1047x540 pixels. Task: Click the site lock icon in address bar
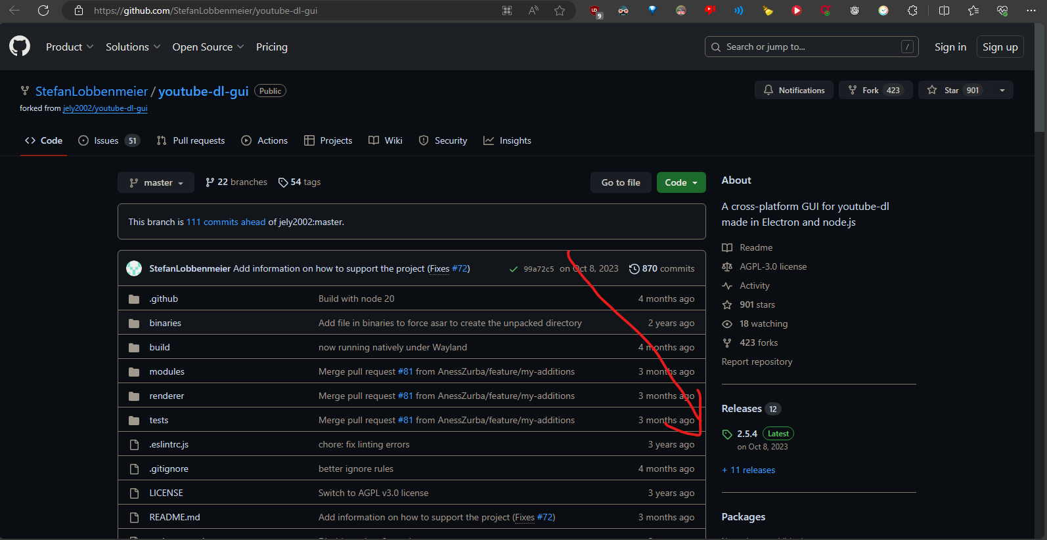(79, 10)
